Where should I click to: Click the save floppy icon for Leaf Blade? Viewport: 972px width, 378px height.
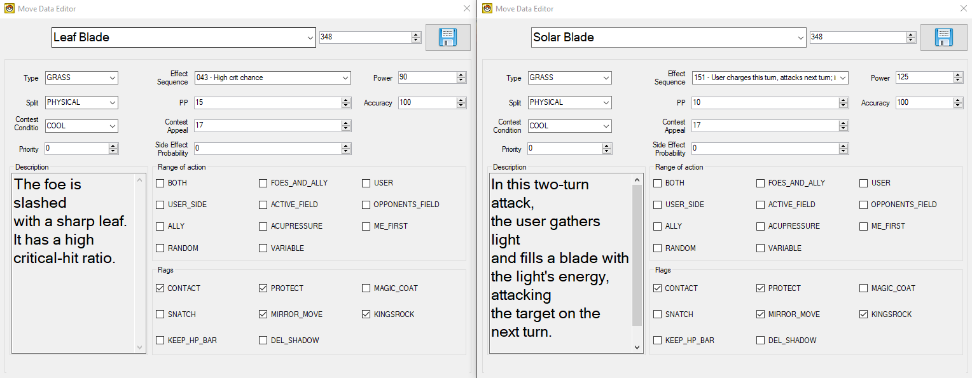[x=448, y=37]
